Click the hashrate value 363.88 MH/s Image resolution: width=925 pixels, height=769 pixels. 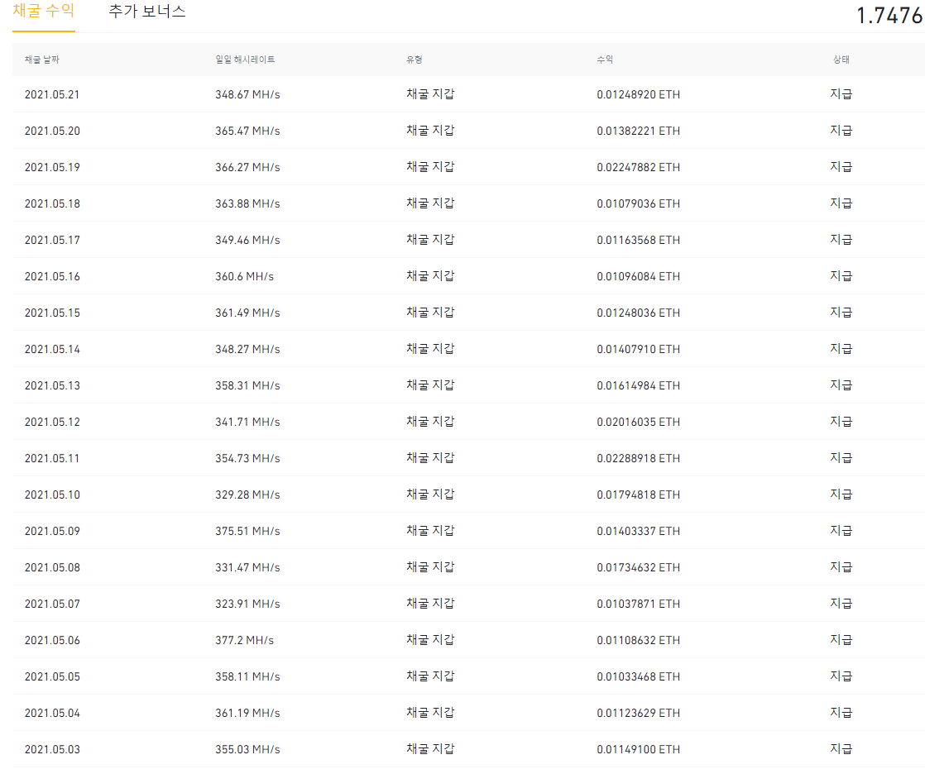click(247, 203)
